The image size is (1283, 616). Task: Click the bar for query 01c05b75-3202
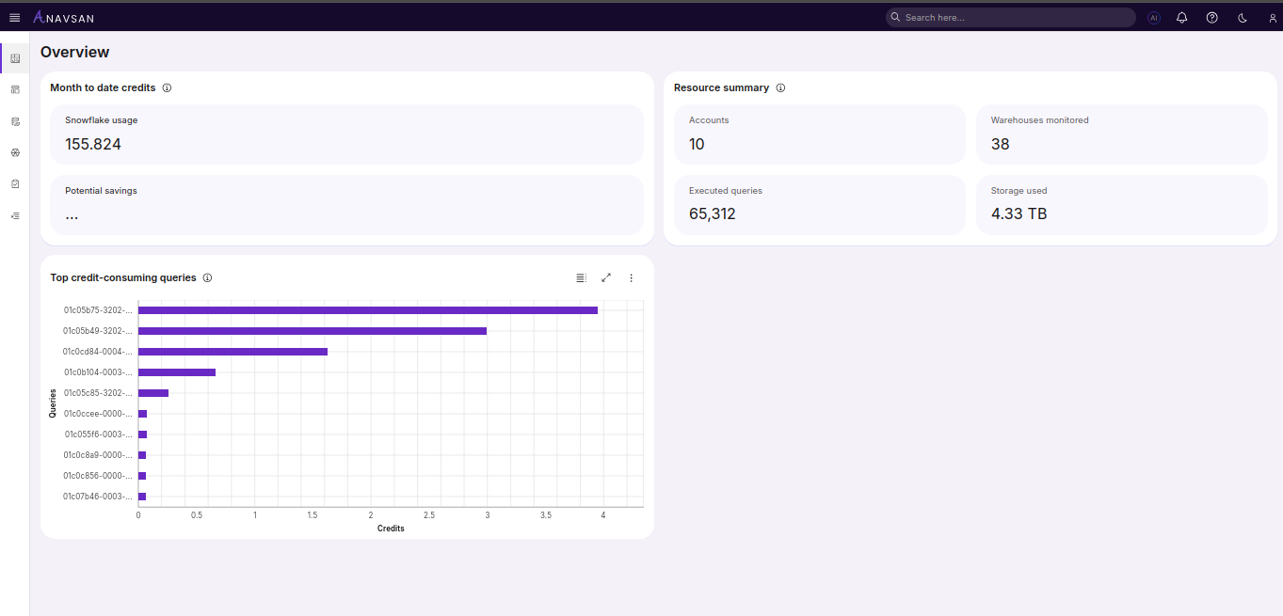pos(367,310)
